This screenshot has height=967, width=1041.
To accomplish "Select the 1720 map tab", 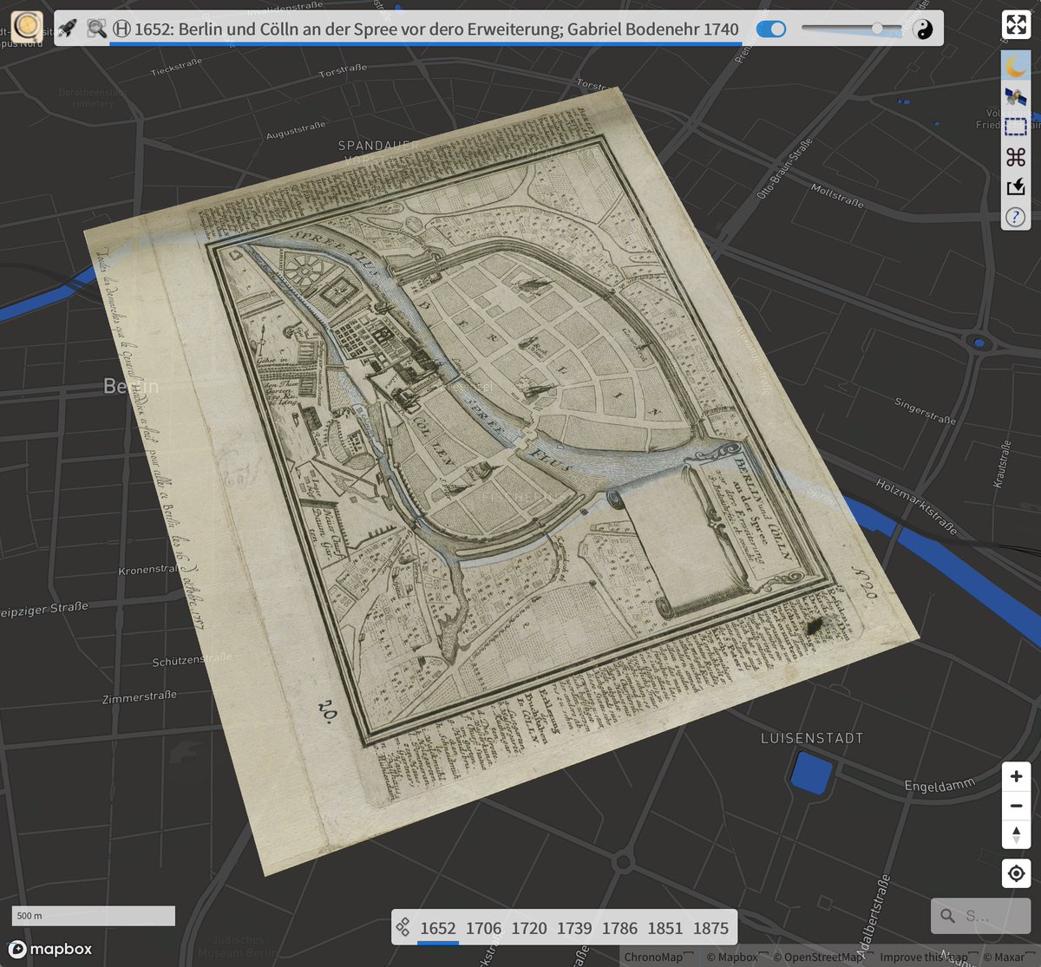I will coord(529,928).
